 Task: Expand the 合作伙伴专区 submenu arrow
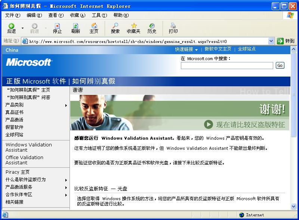[x=66, y=195]
